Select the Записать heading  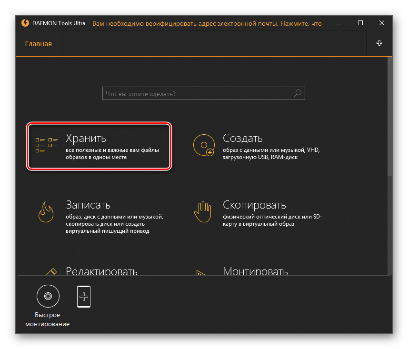[x=88, y=205]
